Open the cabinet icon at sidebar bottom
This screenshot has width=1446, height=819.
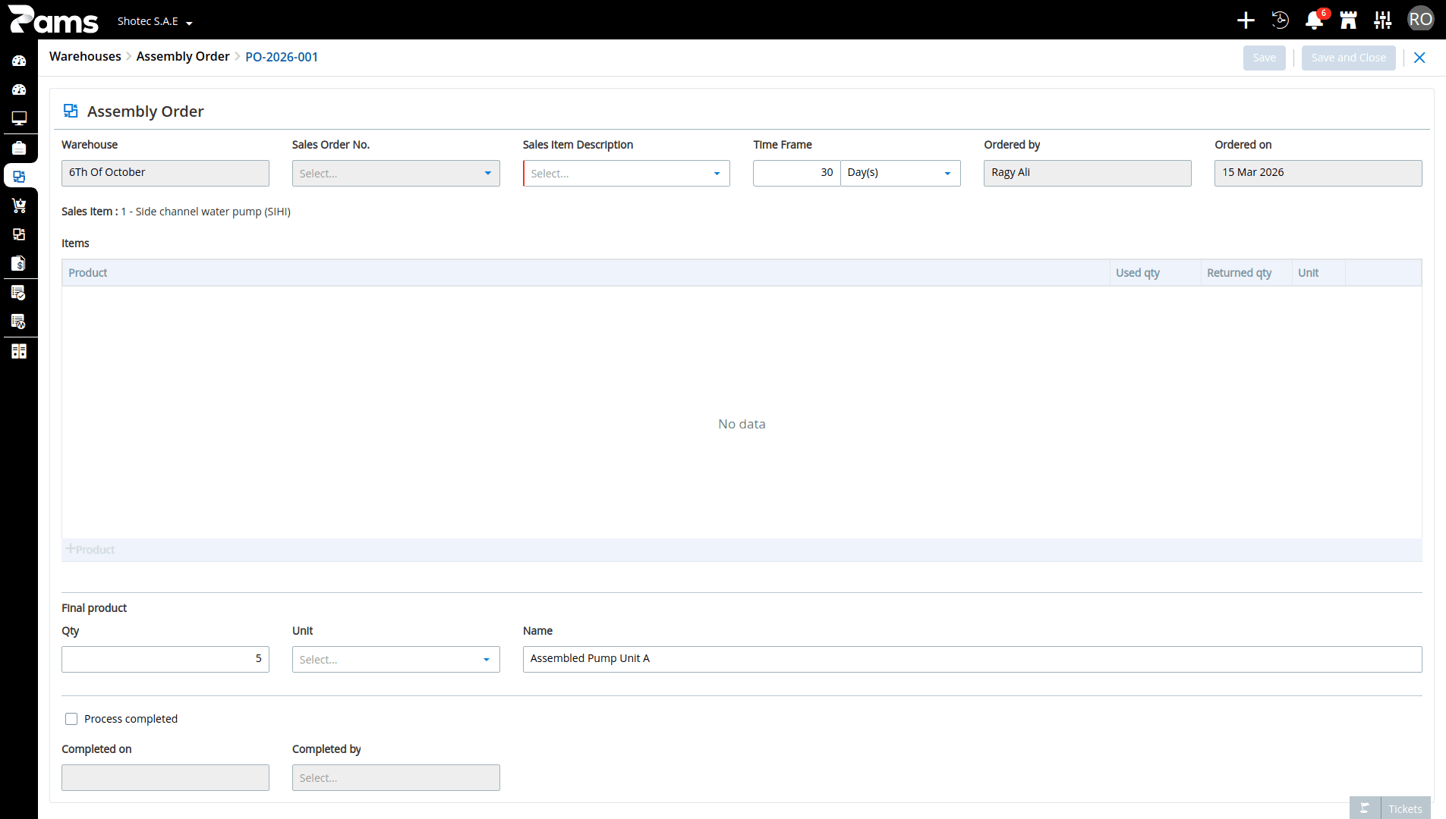pyautogui.click(x=19, y=351)
